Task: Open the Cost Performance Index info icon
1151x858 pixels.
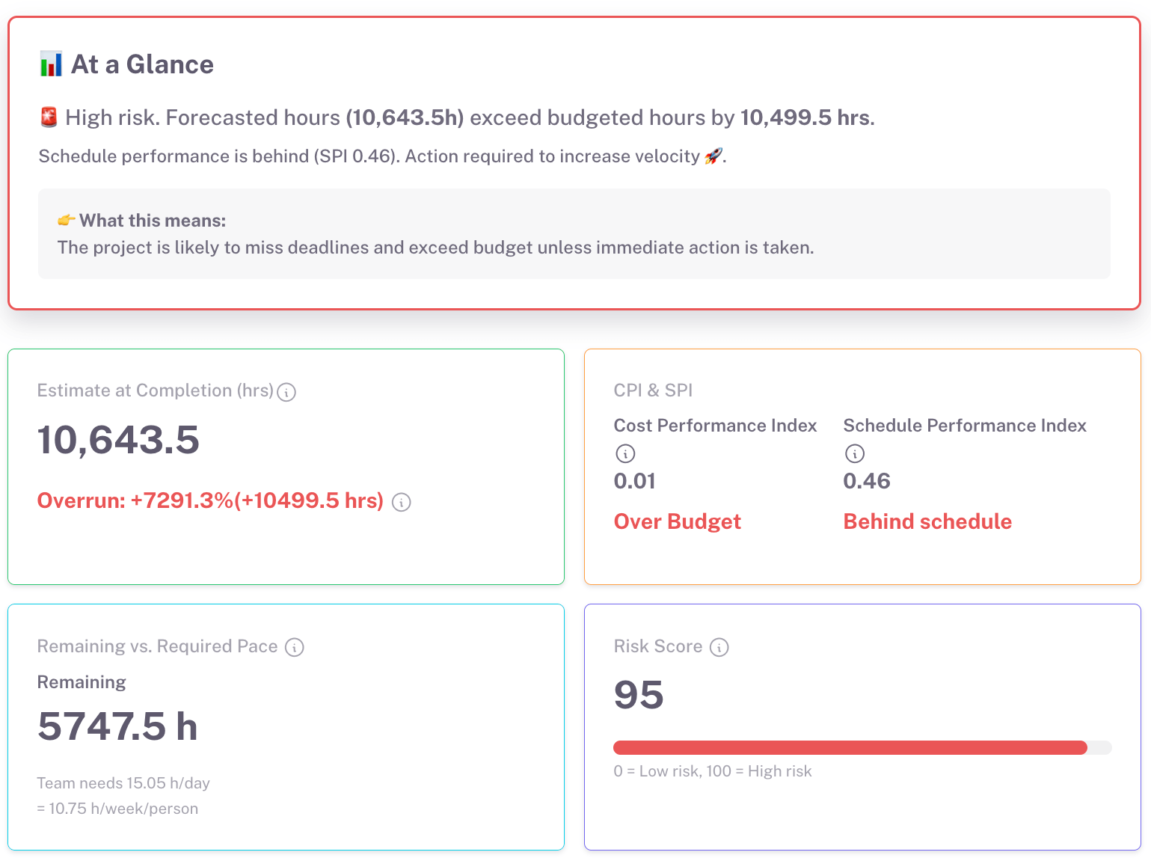Action: [x=625, y=453]
